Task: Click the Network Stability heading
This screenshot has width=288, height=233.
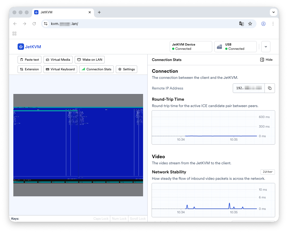Action: [169, 172]
